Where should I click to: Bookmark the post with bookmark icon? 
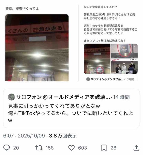pos(104,148)
